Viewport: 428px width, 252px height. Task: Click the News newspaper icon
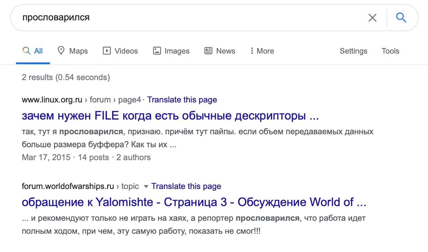coord(208,51)
